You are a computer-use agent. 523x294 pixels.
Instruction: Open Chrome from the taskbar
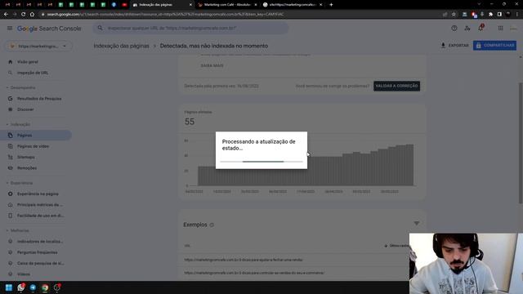pos(45,287)
